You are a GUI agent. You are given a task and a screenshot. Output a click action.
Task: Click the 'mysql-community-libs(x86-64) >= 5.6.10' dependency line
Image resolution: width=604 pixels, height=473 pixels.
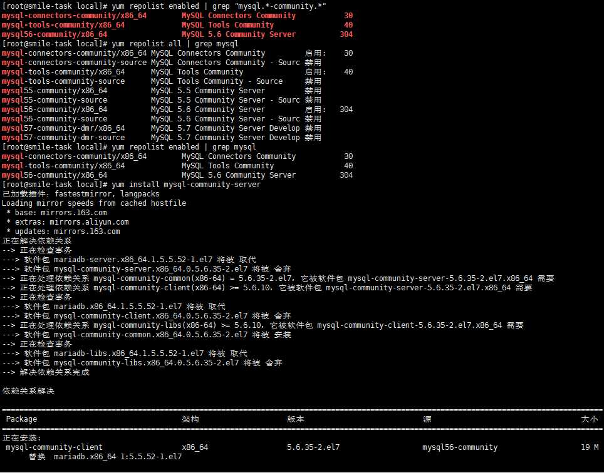[x=263, y=325]
